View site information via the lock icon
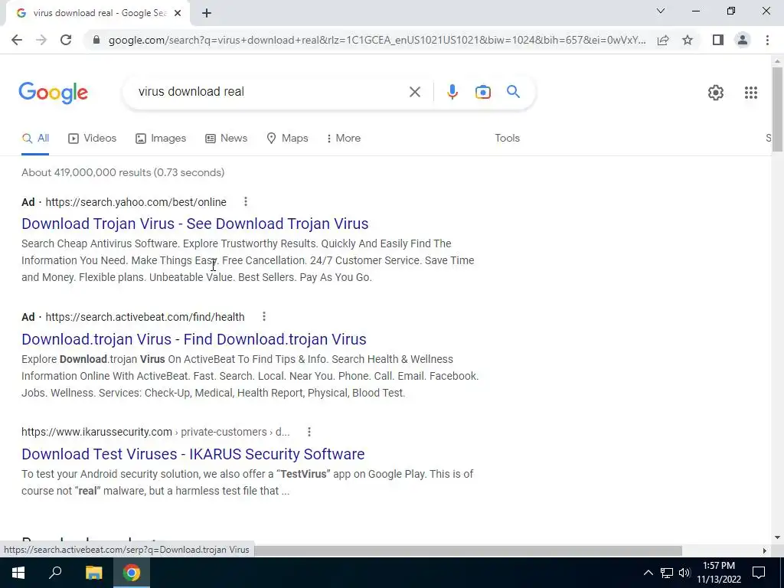 [96, 40]
